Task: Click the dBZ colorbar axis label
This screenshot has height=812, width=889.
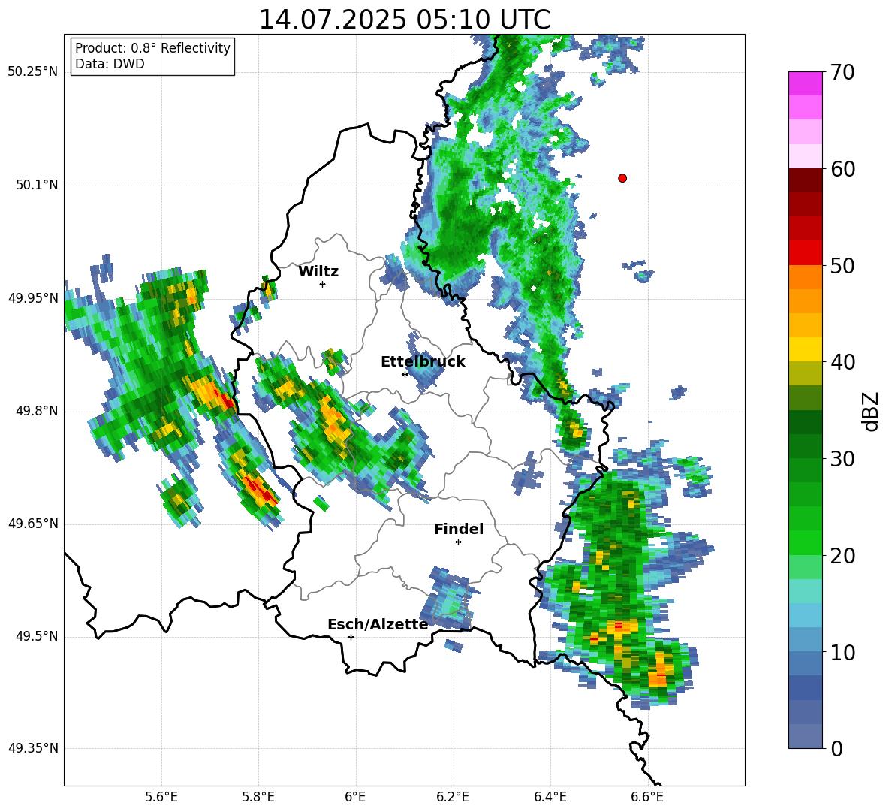Action: (x=870, y=411)
